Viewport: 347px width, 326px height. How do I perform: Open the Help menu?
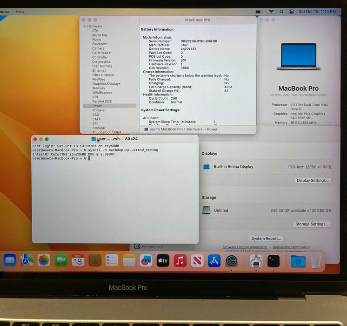20,12
